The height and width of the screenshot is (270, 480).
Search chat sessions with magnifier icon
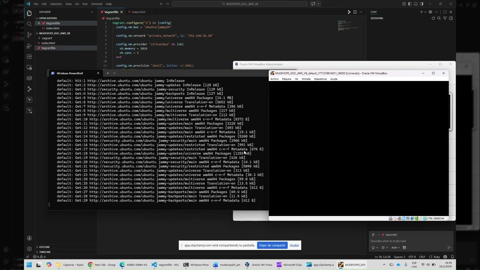[x=439, y=18]
